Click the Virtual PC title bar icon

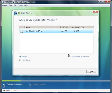[x=3, y=2]
